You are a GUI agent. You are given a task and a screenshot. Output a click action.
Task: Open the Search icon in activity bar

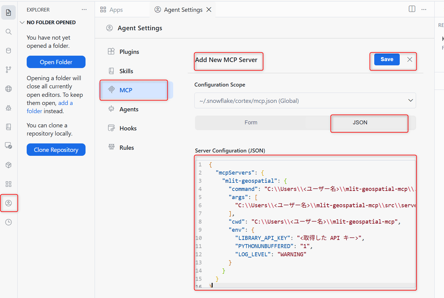(8, 32)
